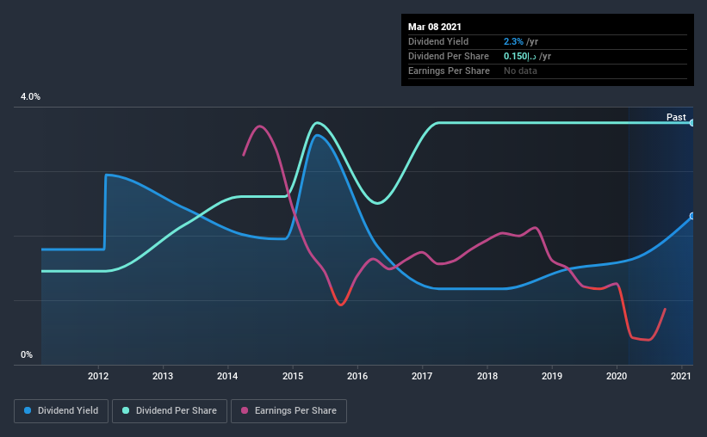The height and width of the screenshot is (437, 707).
Task: Click the 4.0% y-axis label
Action: (x=30, y=97)
